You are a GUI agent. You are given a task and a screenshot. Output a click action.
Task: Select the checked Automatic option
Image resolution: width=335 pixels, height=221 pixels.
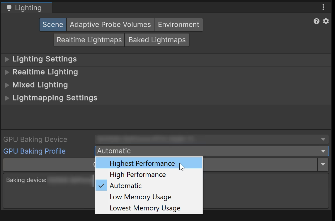125,186
